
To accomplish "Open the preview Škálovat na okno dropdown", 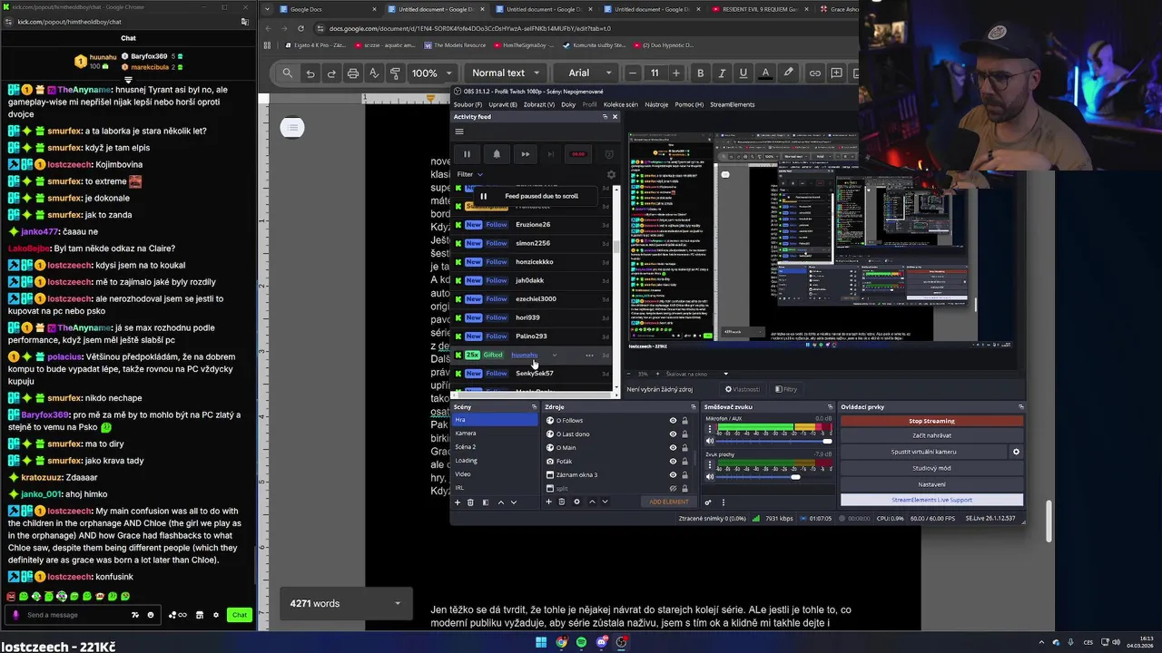I will (x=696, y=374).
